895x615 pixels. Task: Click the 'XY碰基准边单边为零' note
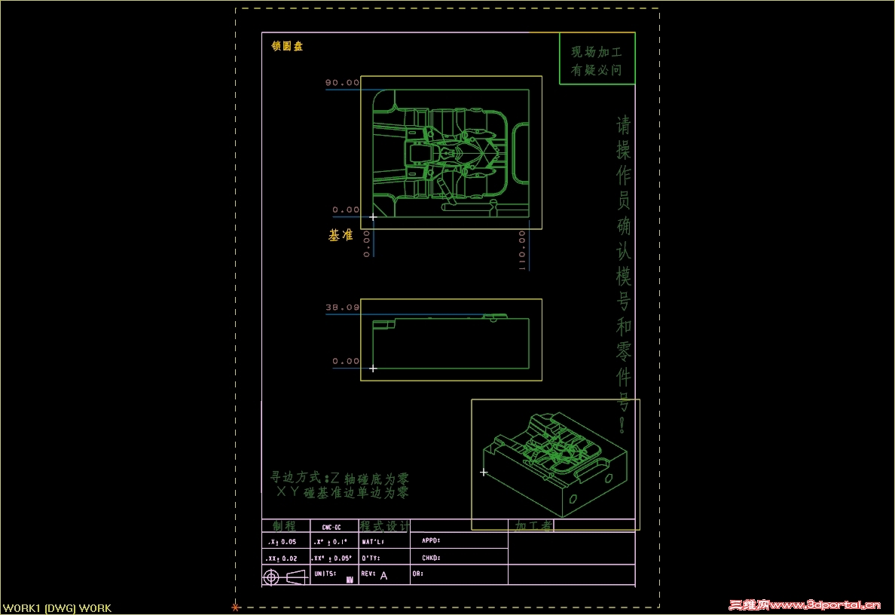tap(343, 492)
